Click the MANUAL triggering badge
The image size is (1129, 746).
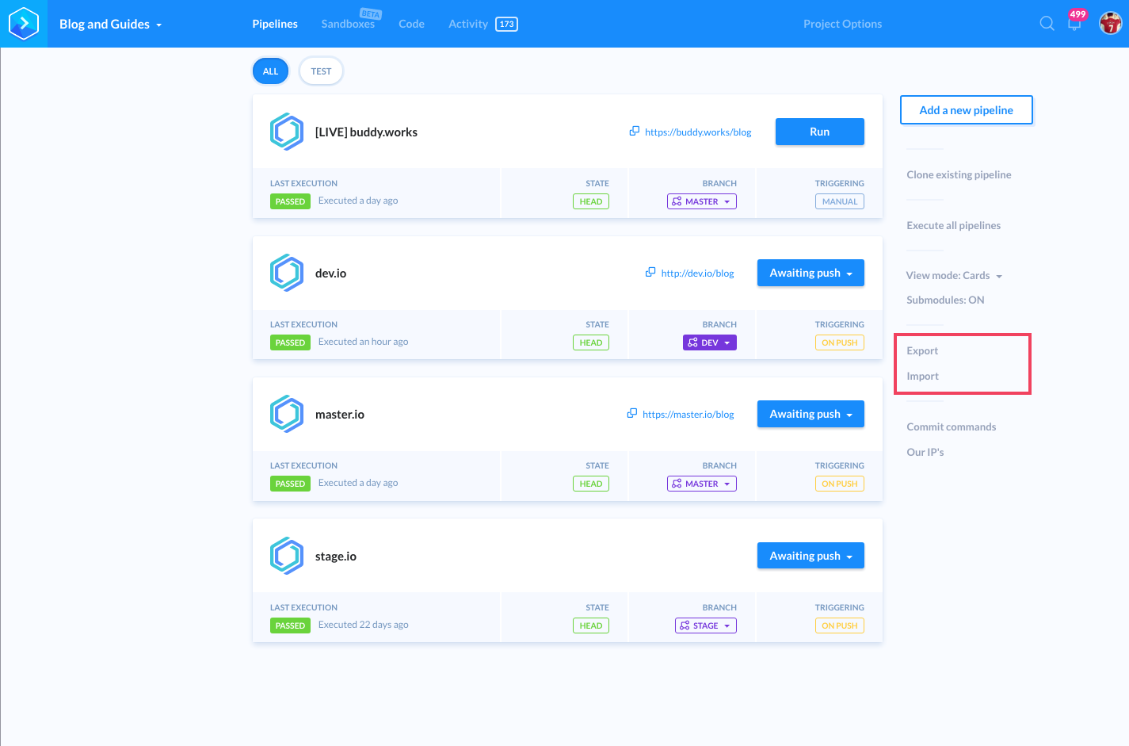coord(840,201)
